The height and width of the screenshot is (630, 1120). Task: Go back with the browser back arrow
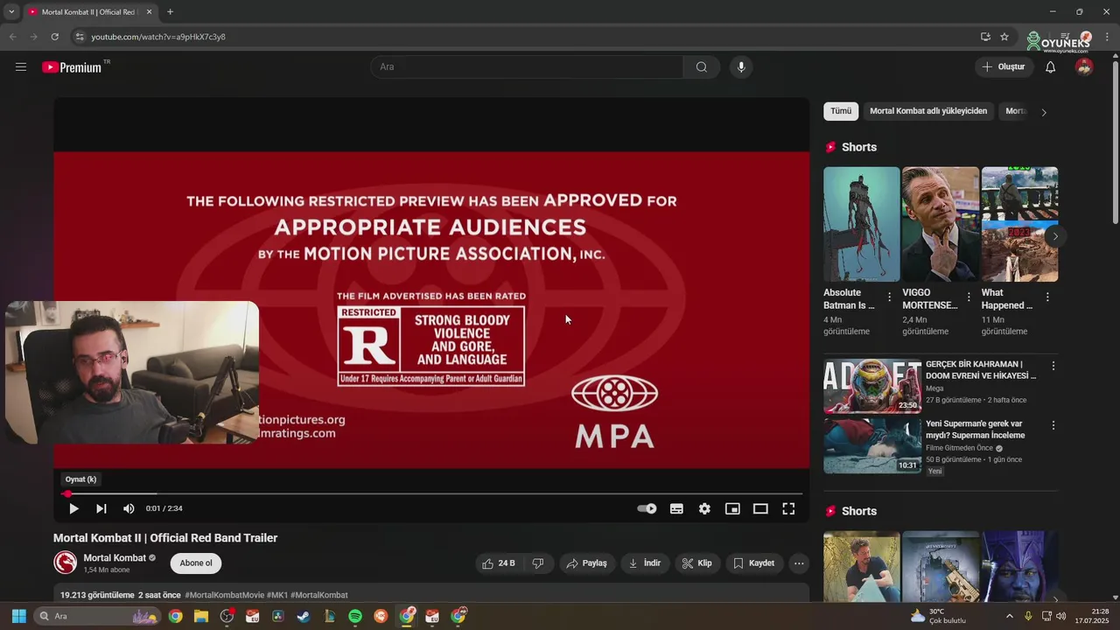point(12,37)
